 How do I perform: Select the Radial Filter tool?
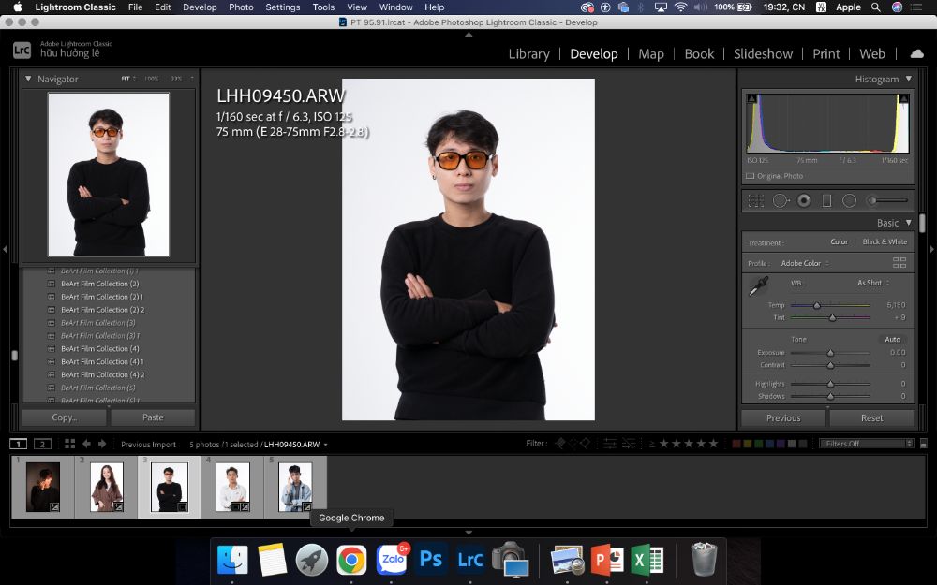point(849,201)
